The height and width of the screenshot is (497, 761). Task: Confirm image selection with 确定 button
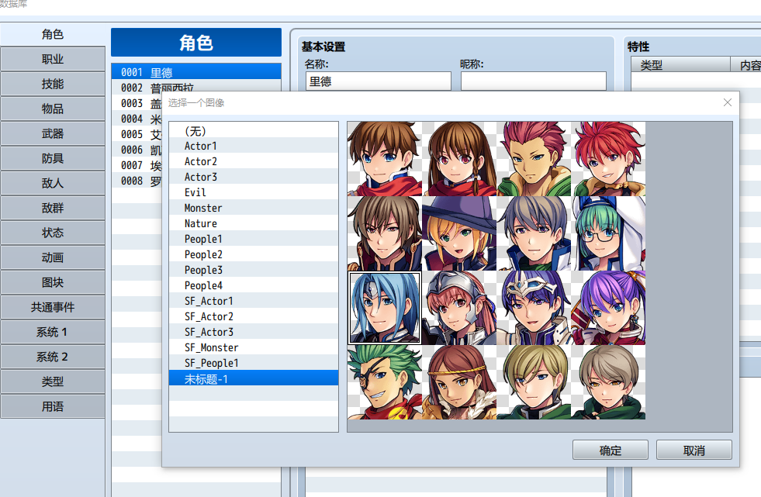tap(610, 450)
